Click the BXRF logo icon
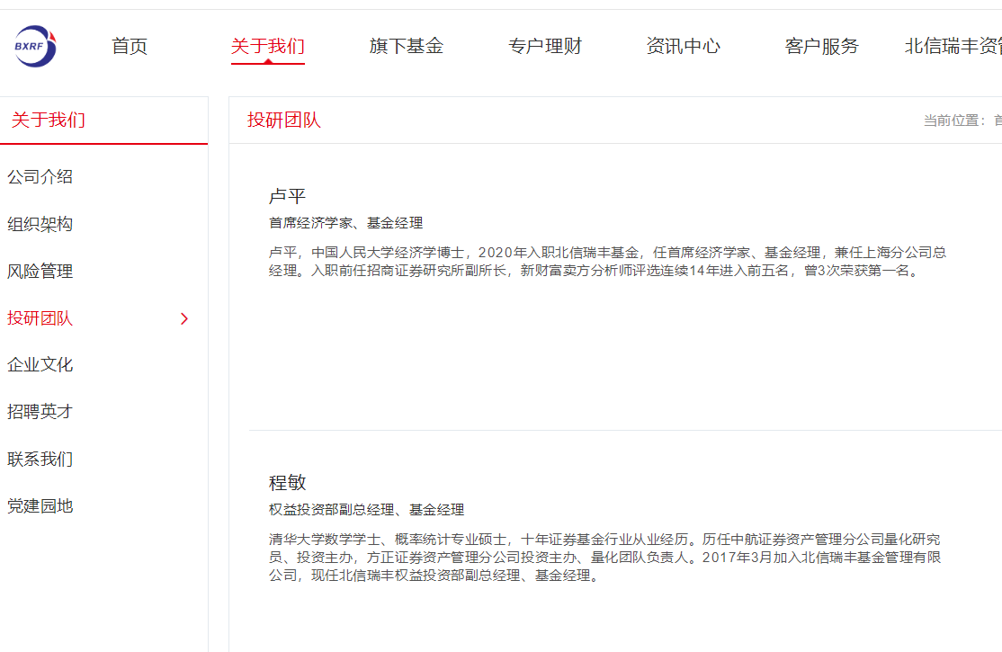1002x652 pixels. [35, 46]
